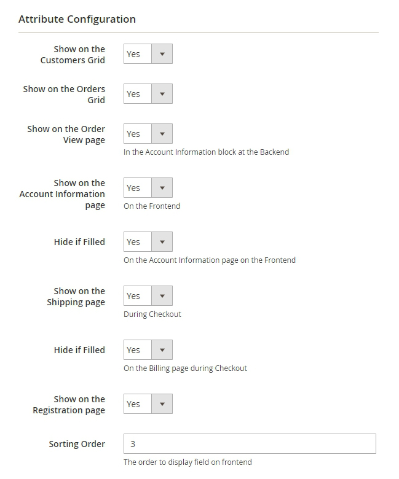Click the "Show on the Orders Grid" label
Screen dimensions: 399x479
(x=64, y=95)
